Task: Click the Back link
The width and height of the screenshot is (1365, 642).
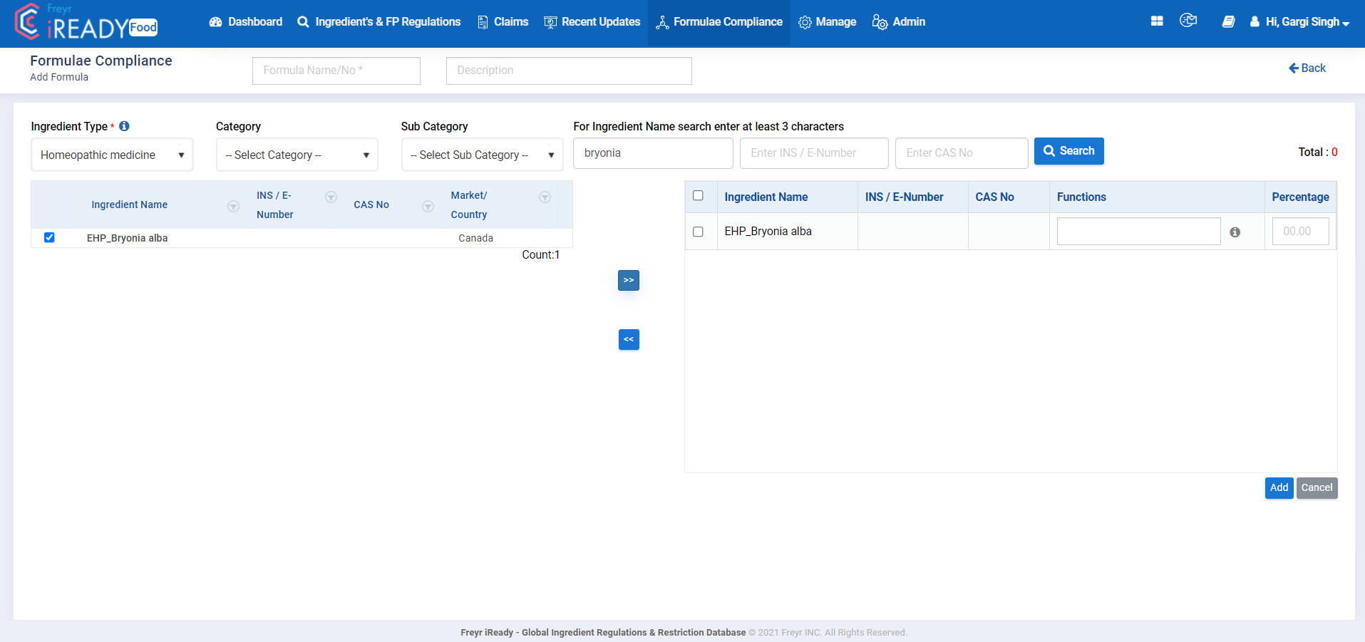Action: pos(1307,68)
